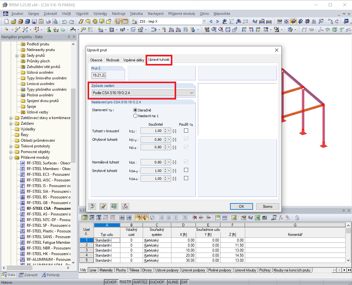352x285 pixels.
Task: Toggle the UCHOP status bar button
Action: click(110, 282)
